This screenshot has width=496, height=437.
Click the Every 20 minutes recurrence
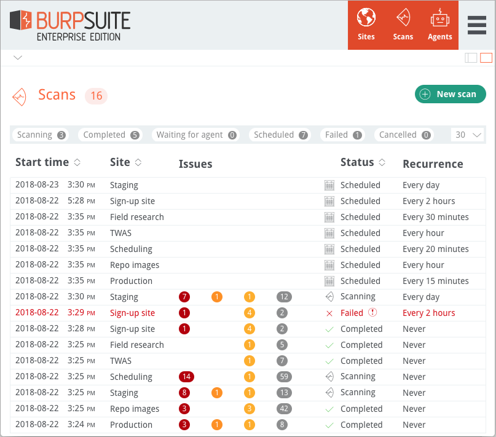pyautogui.click(x=436, y=249)
